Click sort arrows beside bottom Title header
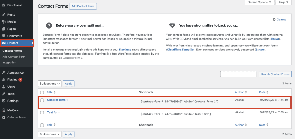Screen dimensions: 295x139 (x=54, y=125)
